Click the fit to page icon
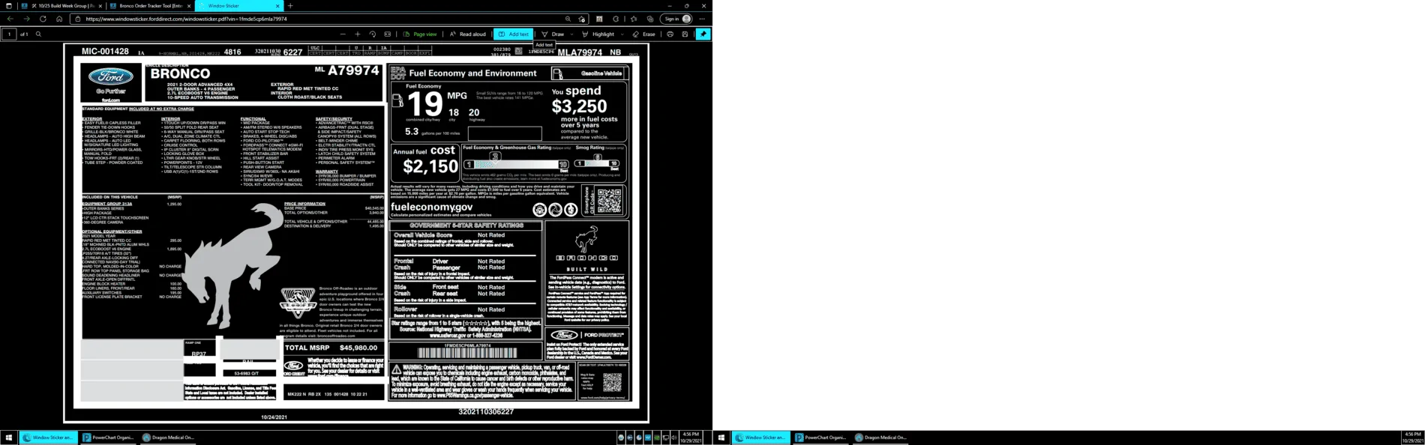 click(388, 34)
